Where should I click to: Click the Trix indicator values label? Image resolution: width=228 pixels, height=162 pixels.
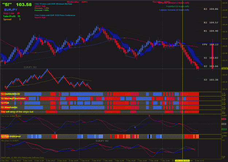coord(11,116)
